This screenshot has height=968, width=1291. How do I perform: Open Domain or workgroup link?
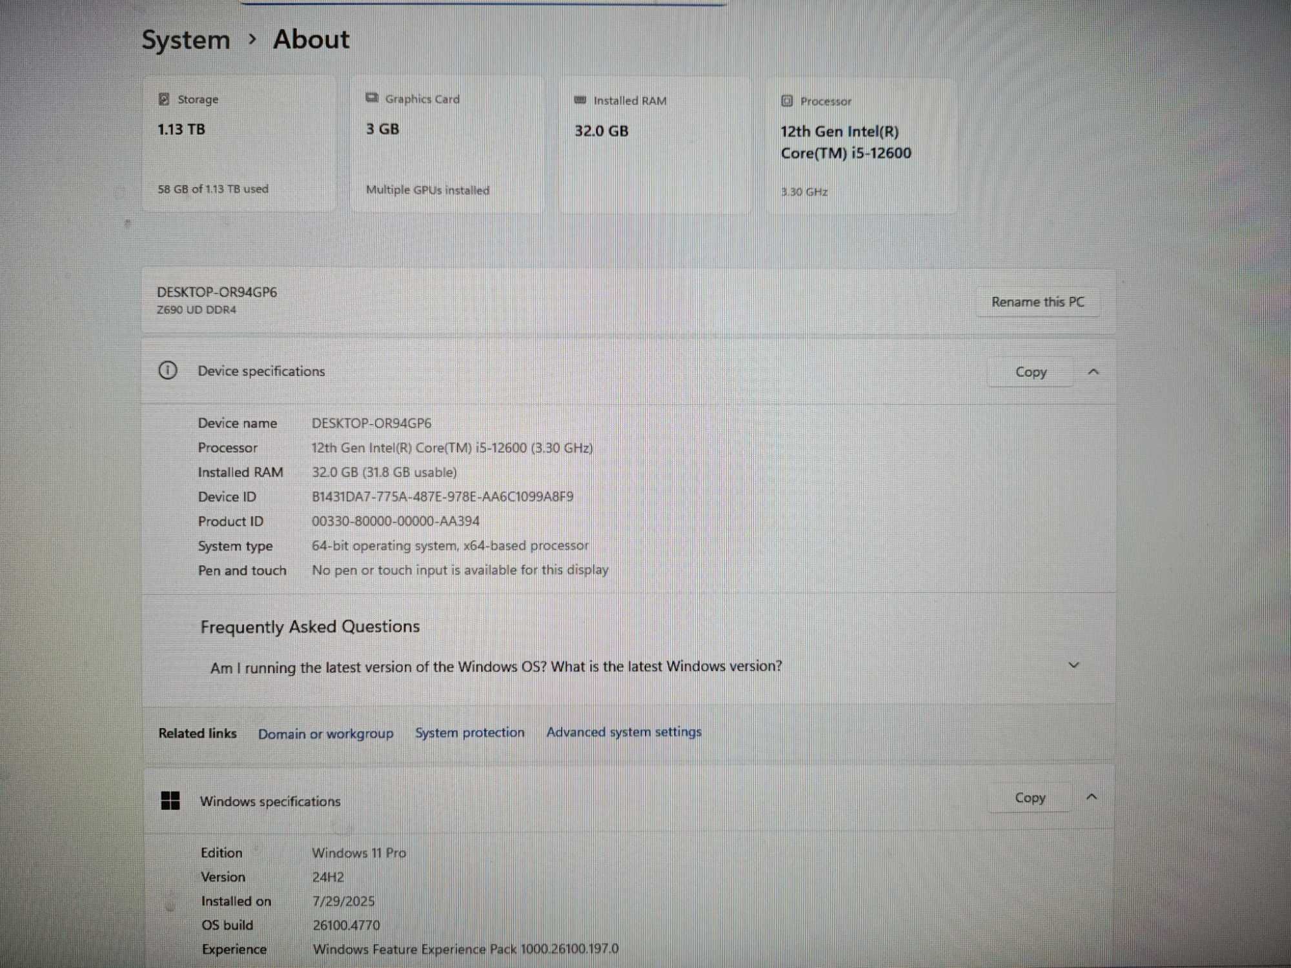(x=325, y=734)
